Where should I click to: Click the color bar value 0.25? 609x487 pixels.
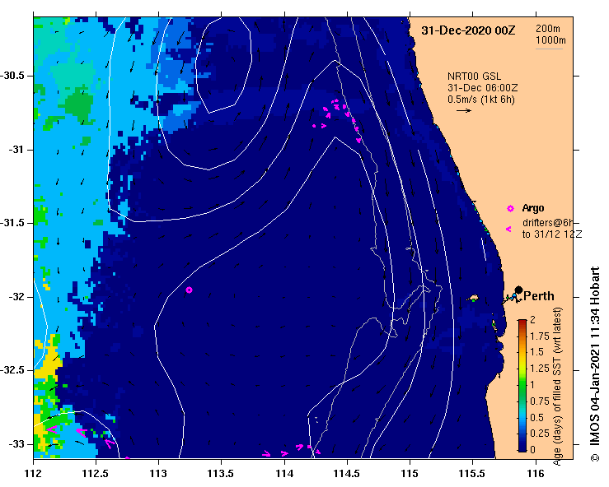[x=540, y=433]
